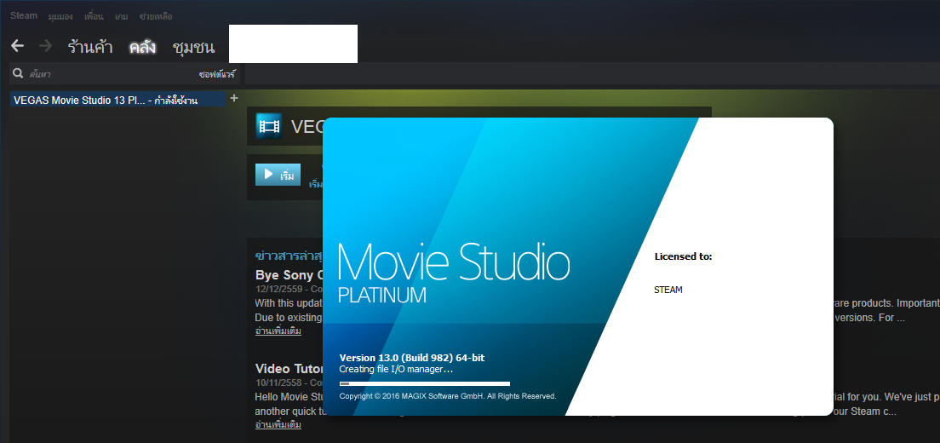Switch to the ชุมชน tab
Image resolution: width=940 pixels, height=443 pixels.
pos(193,48)
